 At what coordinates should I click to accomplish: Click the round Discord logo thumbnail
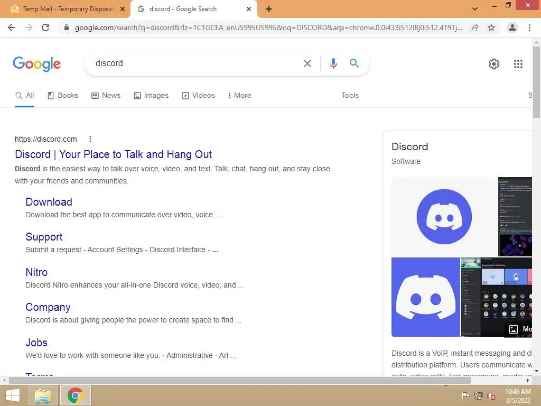[x=444, y=217]
